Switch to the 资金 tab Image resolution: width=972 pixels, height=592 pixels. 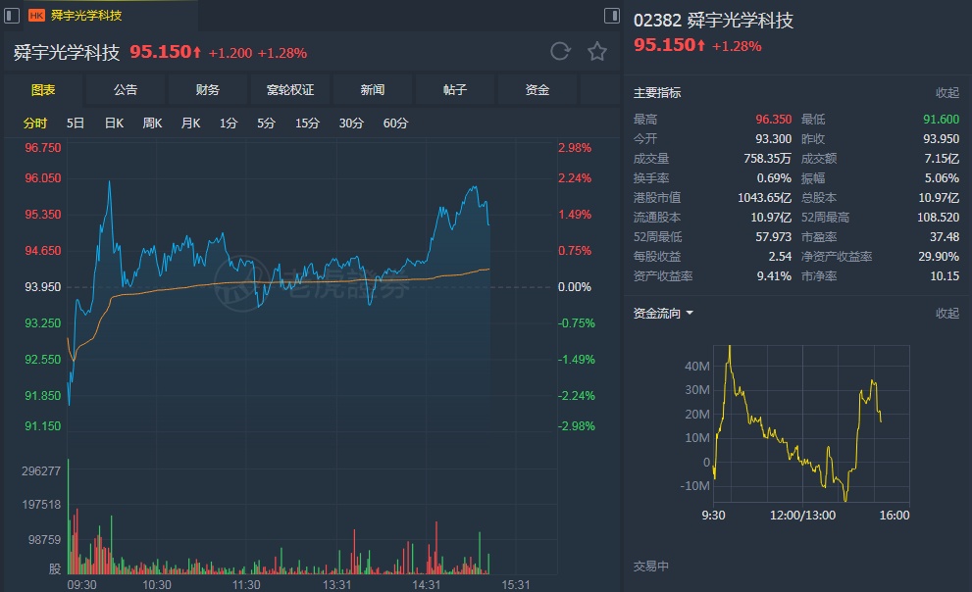[537, 90]
